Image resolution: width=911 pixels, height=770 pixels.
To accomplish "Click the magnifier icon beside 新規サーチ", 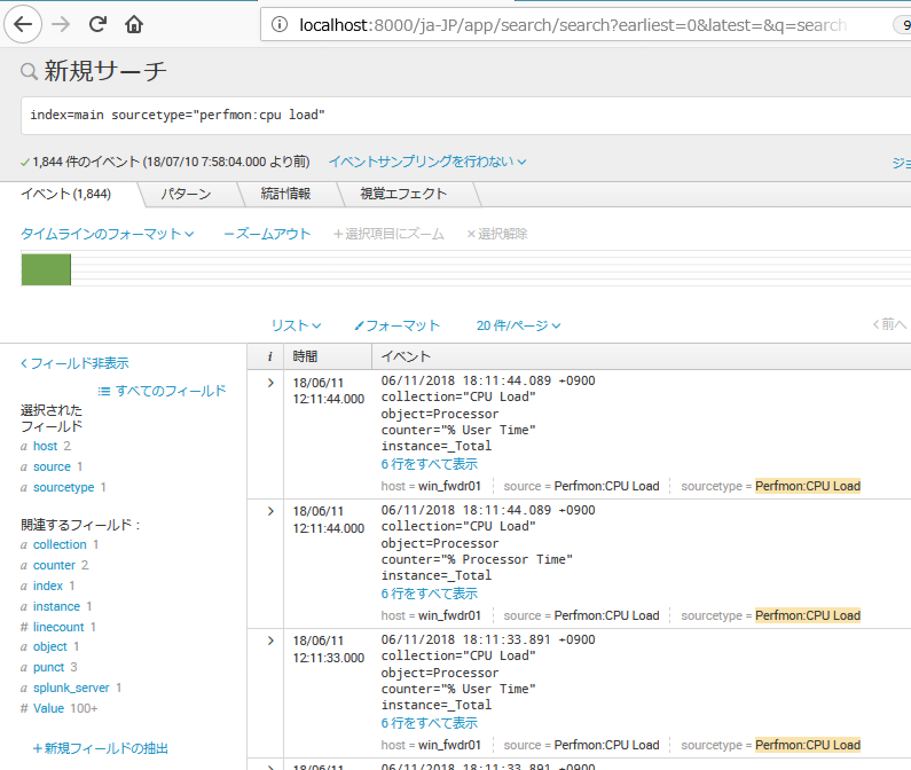I will (29, 71).
